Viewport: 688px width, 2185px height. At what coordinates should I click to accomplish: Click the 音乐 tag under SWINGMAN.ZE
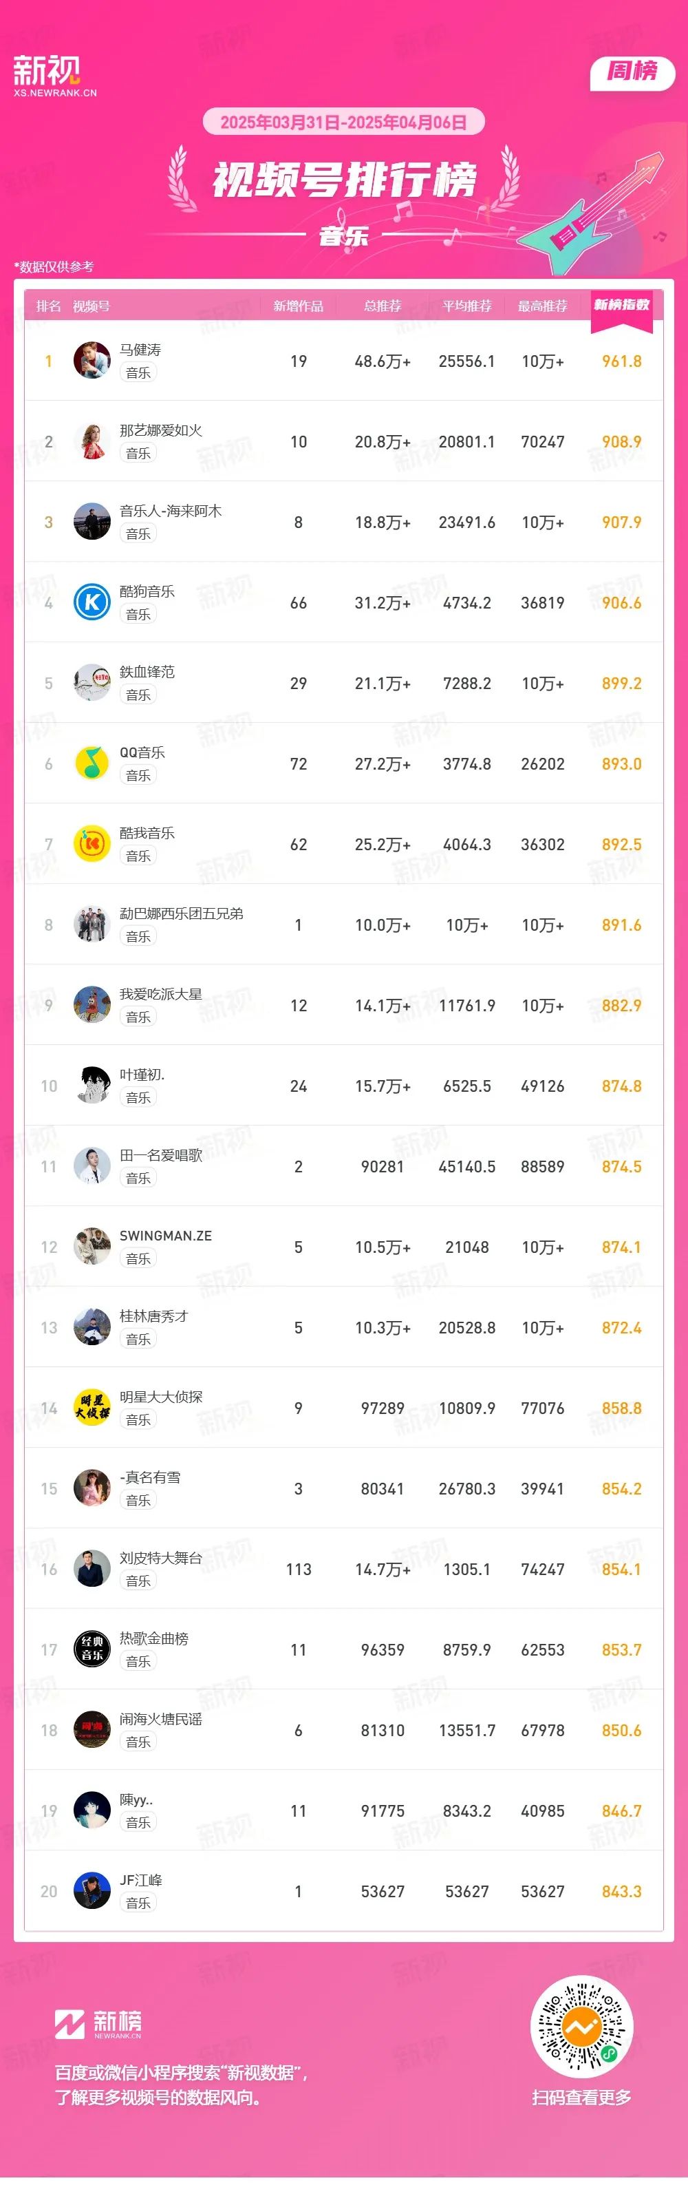coord(138,1258)
